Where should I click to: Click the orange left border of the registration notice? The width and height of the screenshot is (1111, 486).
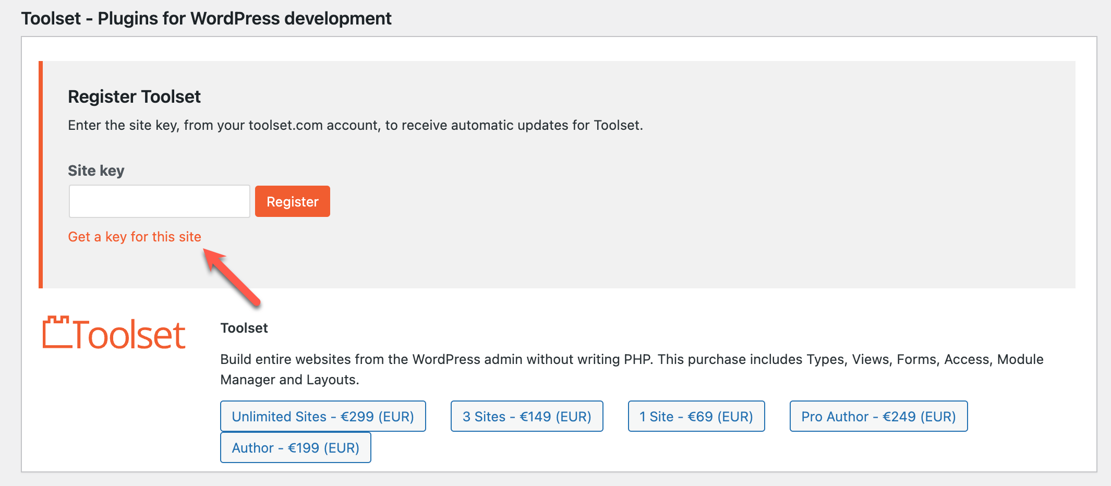(x=41, y=175)
